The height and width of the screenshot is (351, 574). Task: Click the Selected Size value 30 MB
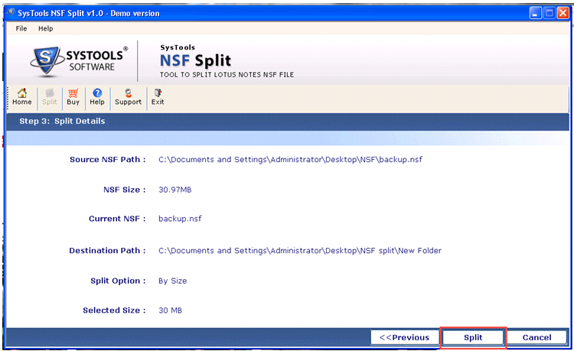pyautogui.click(x=170, y=310)
